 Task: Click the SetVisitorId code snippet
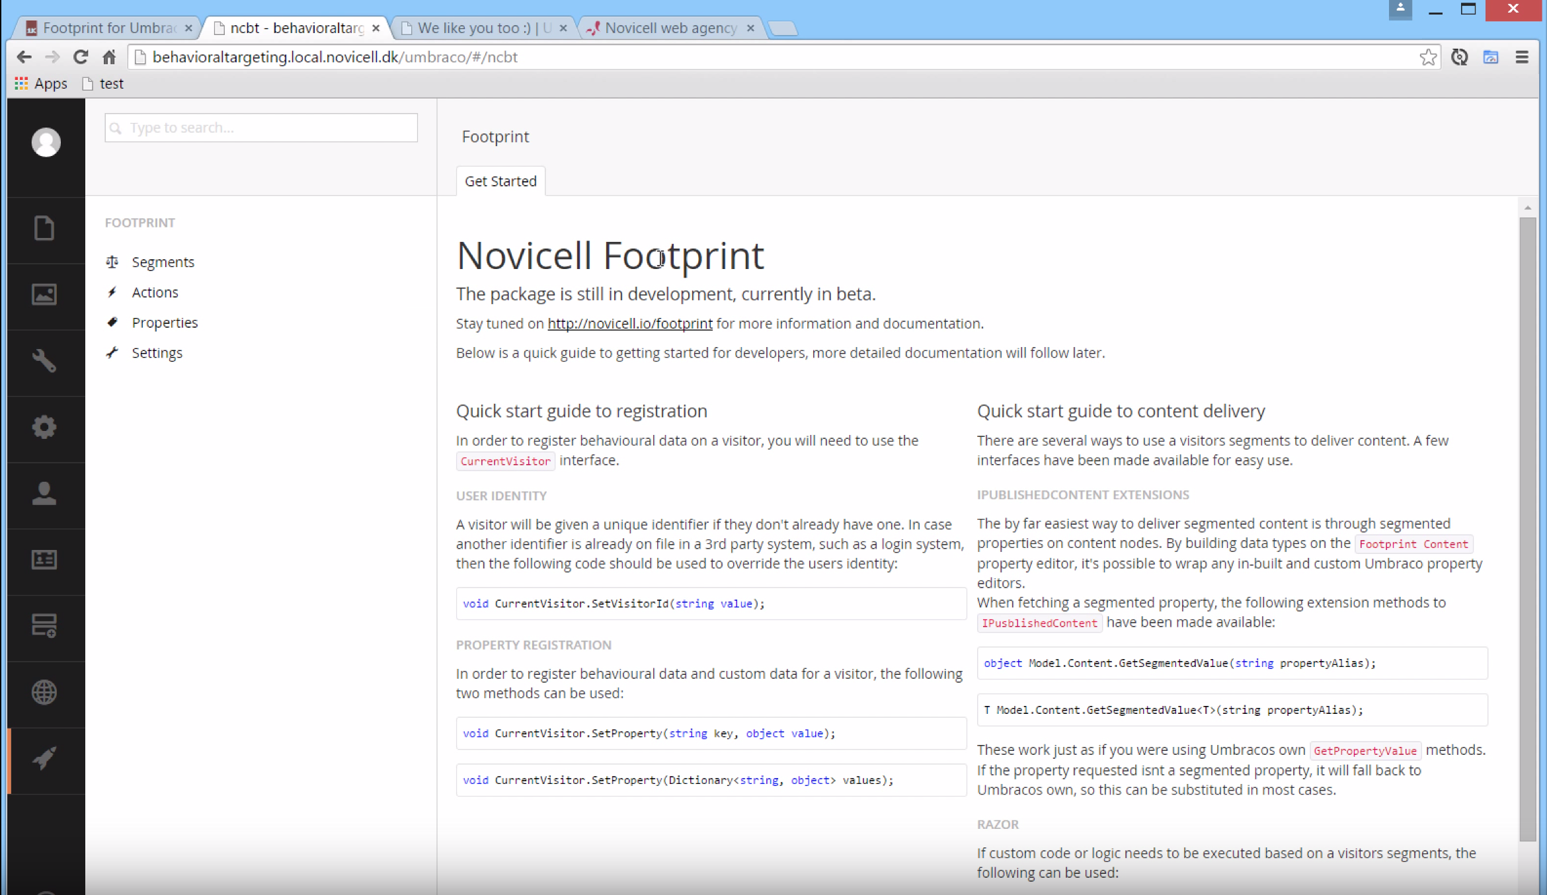click(711, 603)
